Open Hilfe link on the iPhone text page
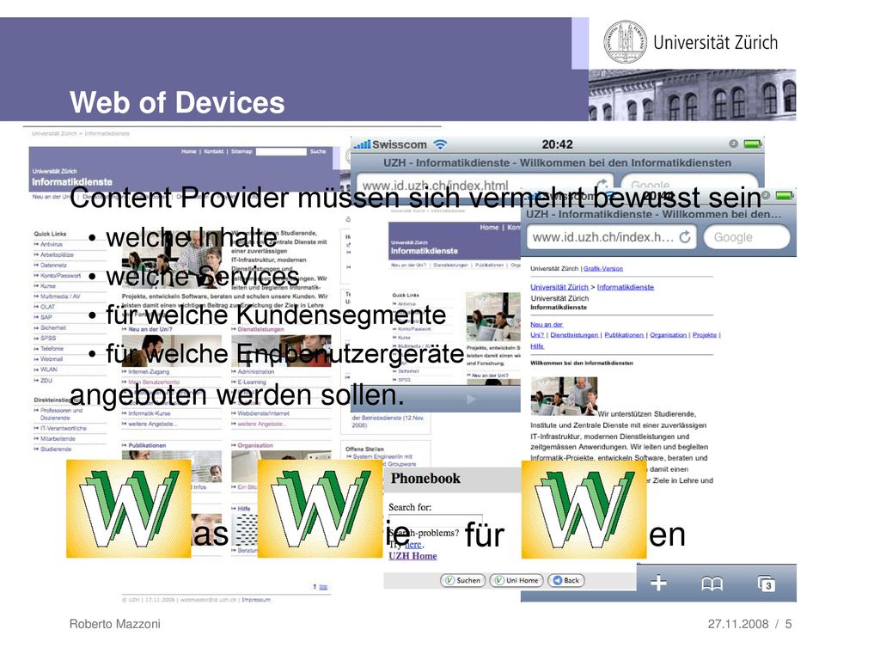880x660 pixels. click(x=537, y=346)
